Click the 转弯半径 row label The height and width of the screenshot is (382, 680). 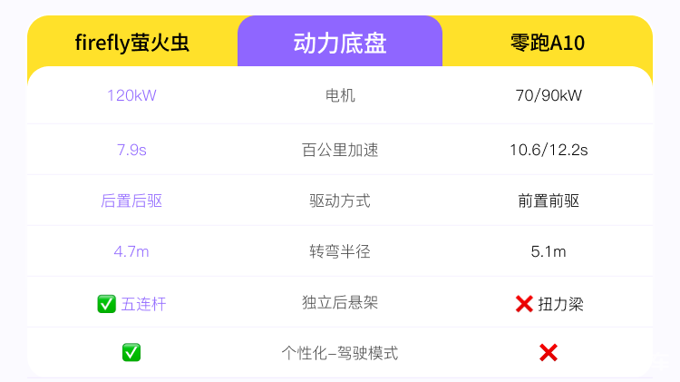[x=340, y=251]
